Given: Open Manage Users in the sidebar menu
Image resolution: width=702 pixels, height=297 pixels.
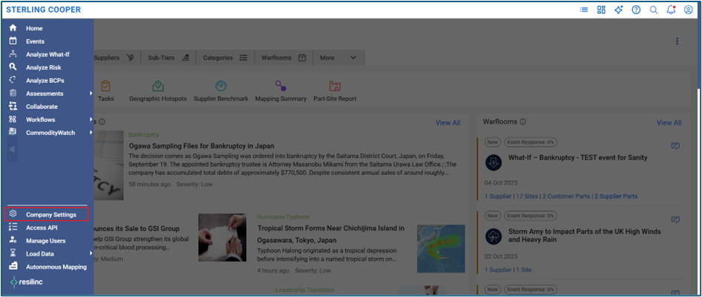Looking at the screenshot, I should [x=46, y=241].
